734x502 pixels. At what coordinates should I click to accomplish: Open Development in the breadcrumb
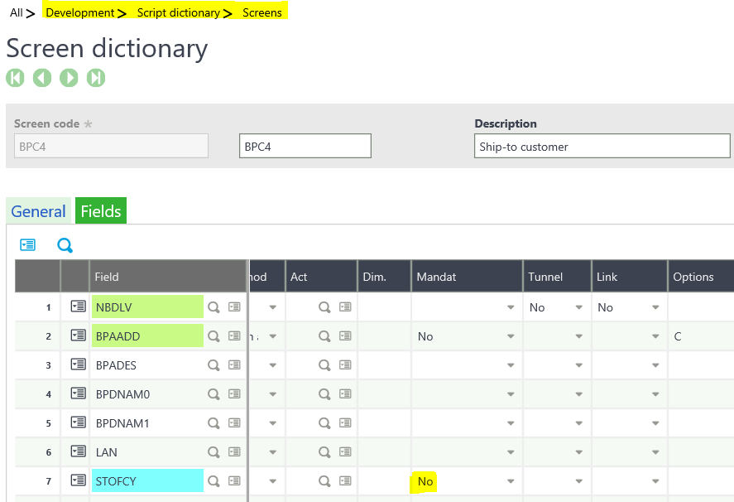coord(80,12)
